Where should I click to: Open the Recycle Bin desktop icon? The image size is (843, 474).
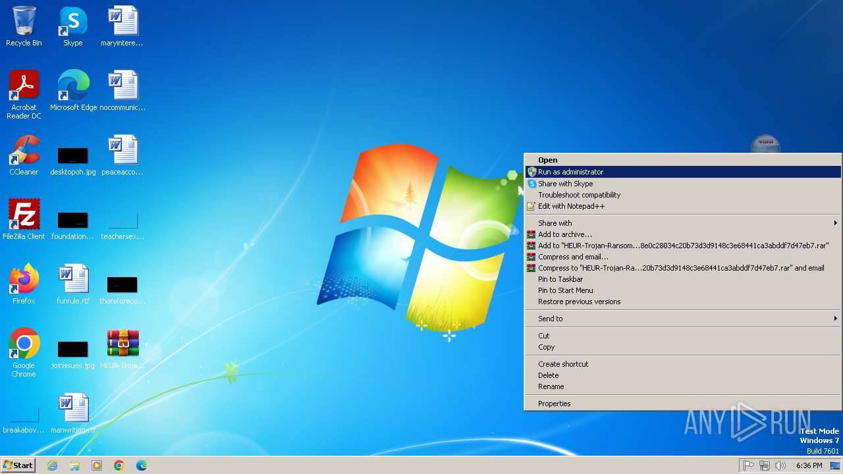24,26
